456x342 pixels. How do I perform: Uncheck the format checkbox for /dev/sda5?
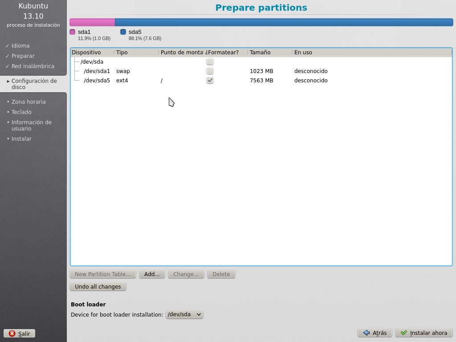210,81
